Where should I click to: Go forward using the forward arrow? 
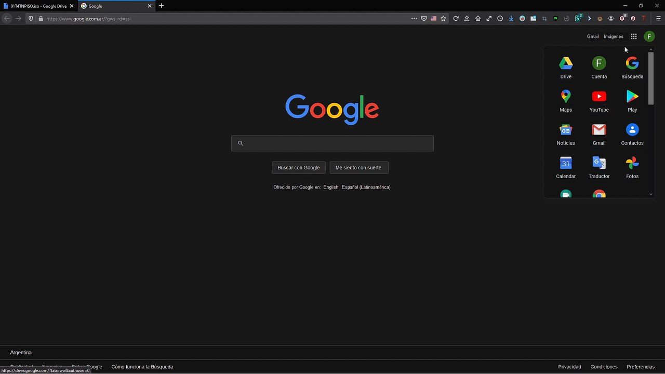coord(18,18)
